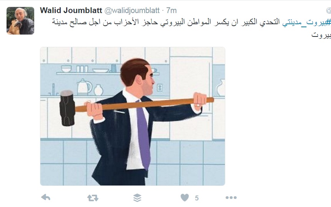Open the Walid Joumblatt name link
331x207 pixels.
point(71,10)
